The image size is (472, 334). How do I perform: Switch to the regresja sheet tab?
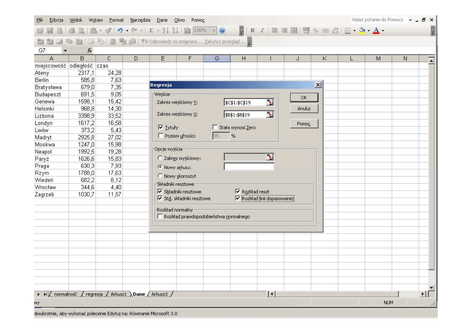coord(94,294)
